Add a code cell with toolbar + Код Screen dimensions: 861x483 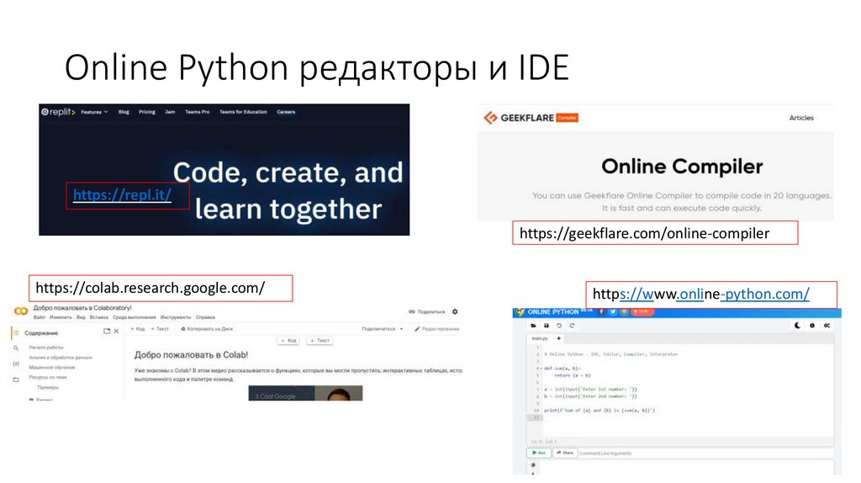coord(137,329)
